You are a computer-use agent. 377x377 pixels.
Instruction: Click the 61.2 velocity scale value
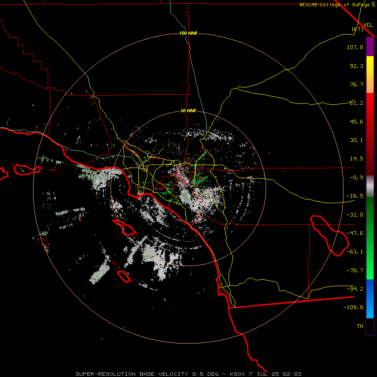click(356, 103)
